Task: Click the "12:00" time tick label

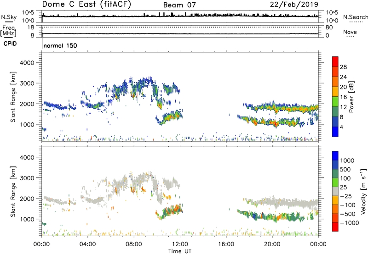Action: [x=180, y=244]
